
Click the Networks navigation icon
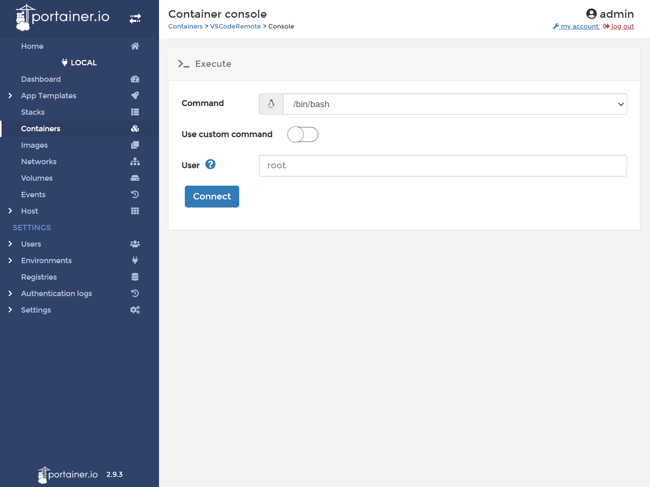pyautogui.click(x=134, y=162)
